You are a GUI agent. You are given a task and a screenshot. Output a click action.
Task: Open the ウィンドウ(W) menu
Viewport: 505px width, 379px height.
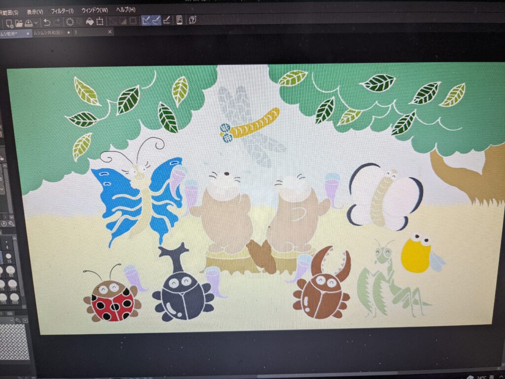pyautogui.click(x=95, y=11)
